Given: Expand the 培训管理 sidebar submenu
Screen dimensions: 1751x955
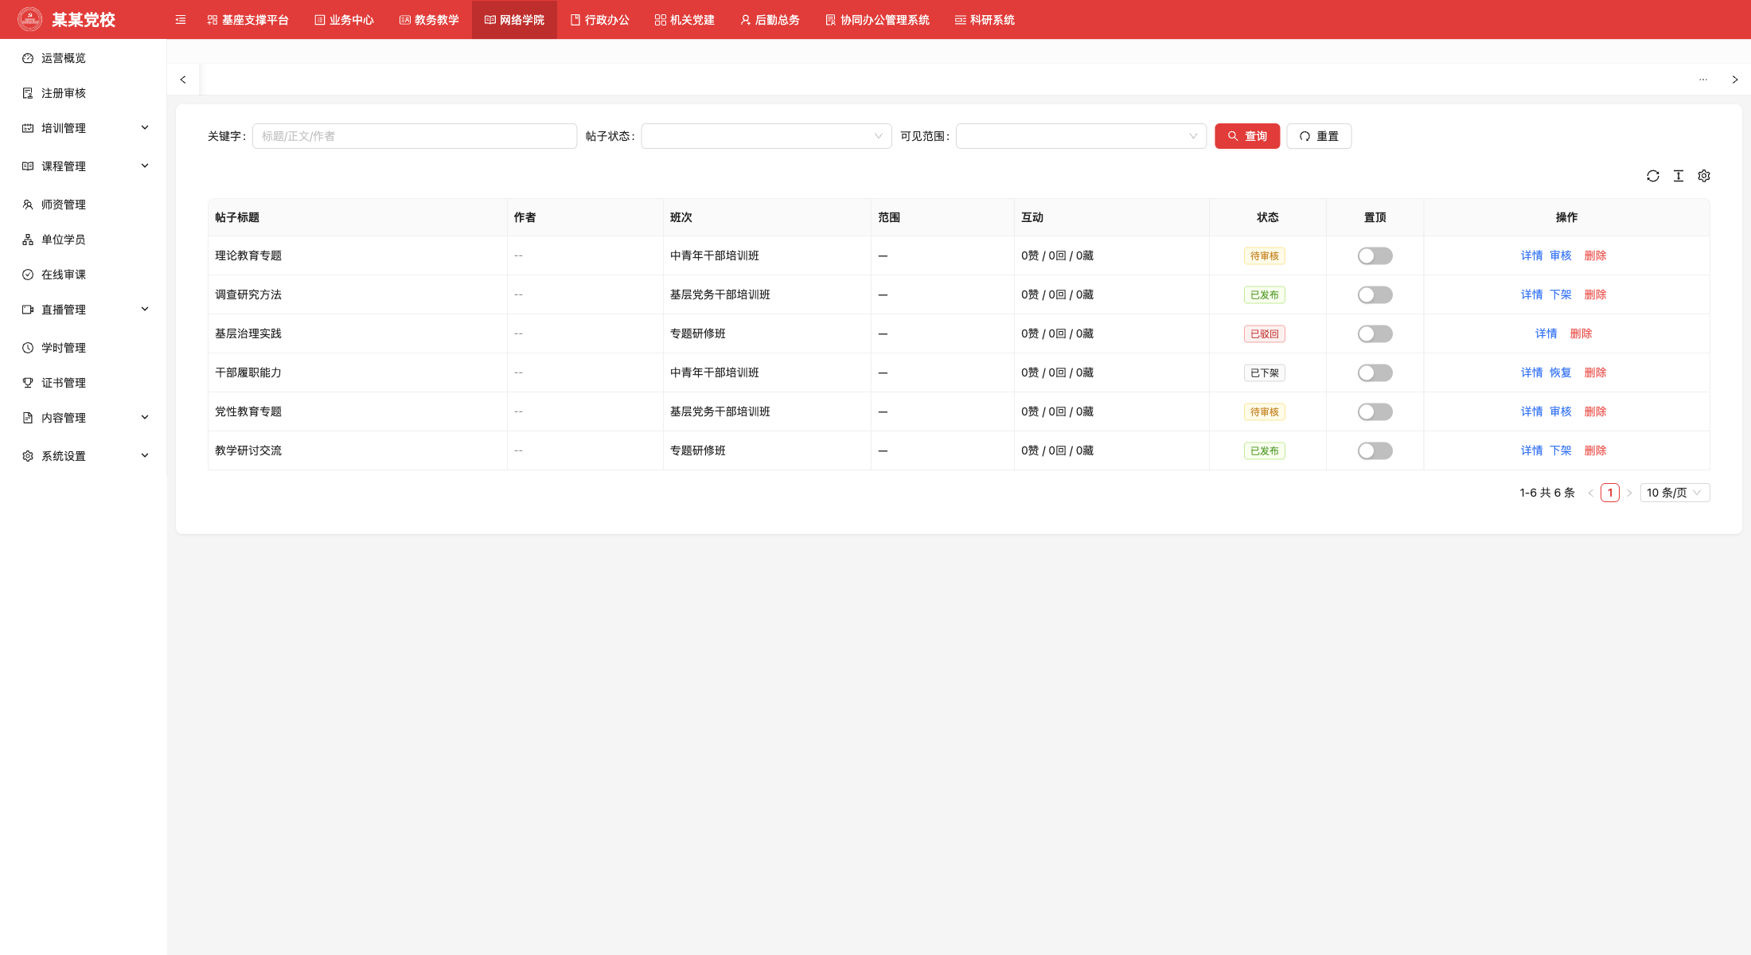Looking at the screenshot, I should 83,128.
